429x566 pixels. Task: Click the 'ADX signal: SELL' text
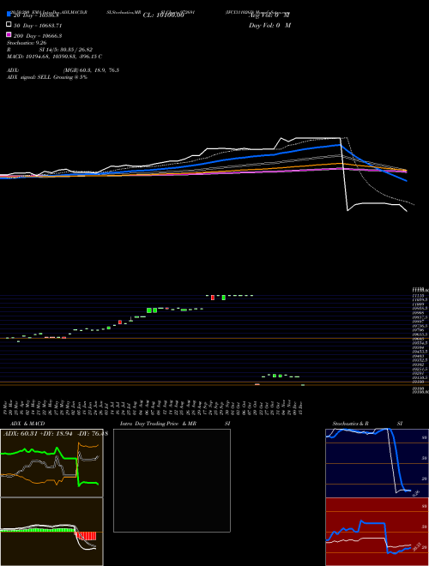pyautogui.click(x=47, y=77)
